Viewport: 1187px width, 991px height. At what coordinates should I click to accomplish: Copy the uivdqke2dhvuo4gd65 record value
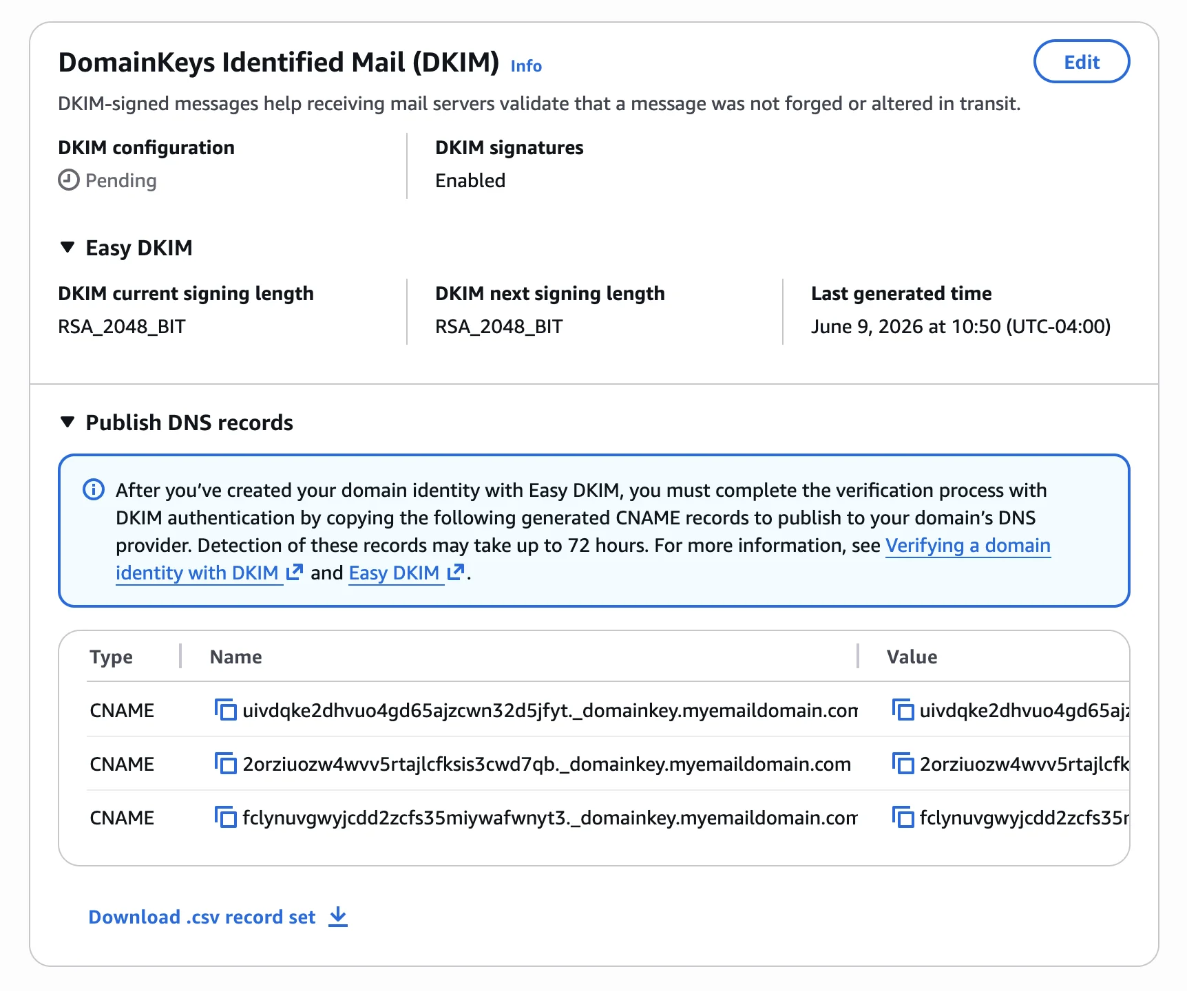coord(903,710)
